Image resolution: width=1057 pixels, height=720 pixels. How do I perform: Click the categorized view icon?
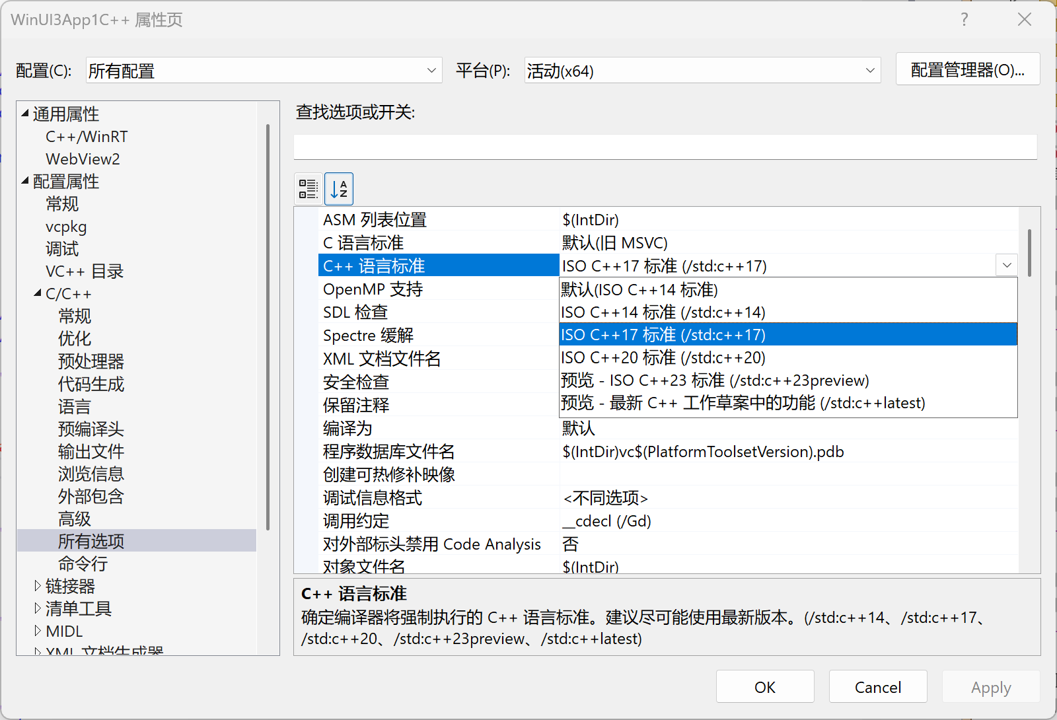308,188
